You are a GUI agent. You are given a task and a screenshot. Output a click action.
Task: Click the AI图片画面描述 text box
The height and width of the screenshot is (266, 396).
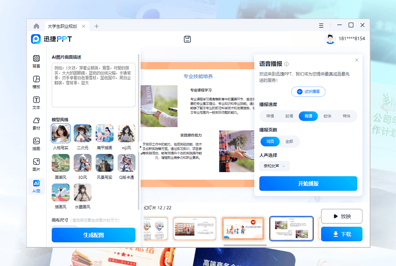(x=93, y=85)
